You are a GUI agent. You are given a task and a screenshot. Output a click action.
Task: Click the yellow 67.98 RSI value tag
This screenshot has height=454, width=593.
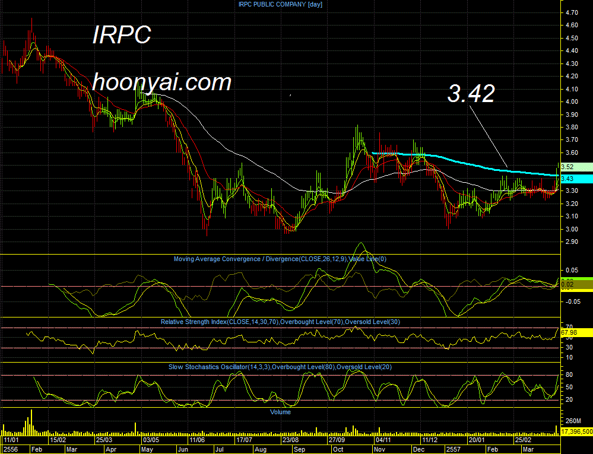point(576,333)
